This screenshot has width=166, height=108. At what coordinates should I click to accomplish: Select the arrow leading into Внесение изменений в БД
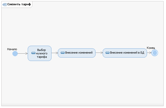coord(99,53)
